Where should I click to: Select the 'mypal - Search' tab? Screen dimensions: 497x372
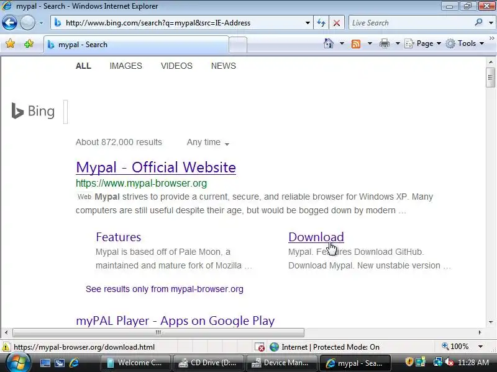pos(136,45)
